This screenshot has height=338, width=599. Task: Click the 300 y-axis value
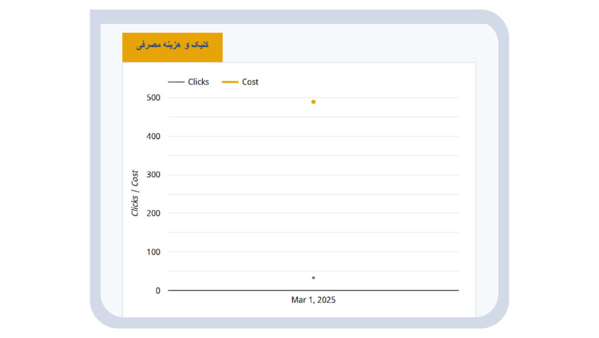tap(153, 175)
